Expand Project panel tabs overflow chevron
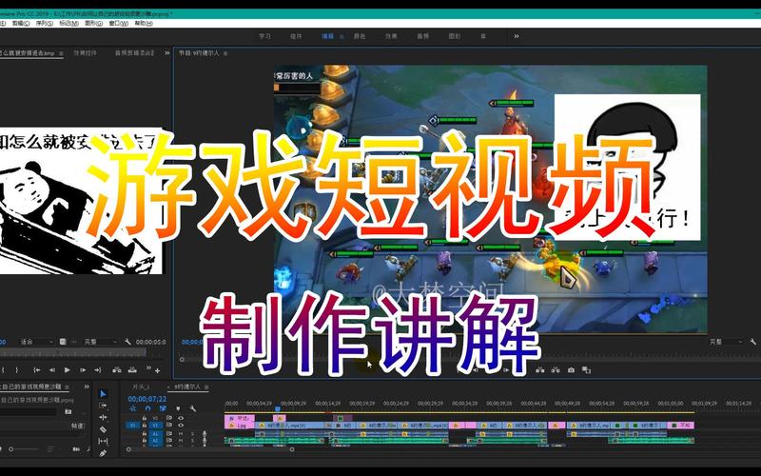This screenshot has height=476, width=761. coord(87,387)
